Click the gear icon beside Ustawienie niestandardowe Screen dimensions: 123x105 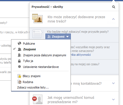point(19,67)
